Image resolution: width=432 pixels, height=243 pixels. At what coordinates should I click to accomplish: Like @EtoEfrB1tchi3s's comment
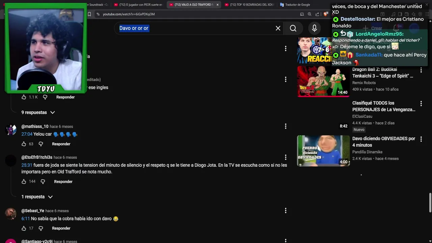tap(24, 182)
